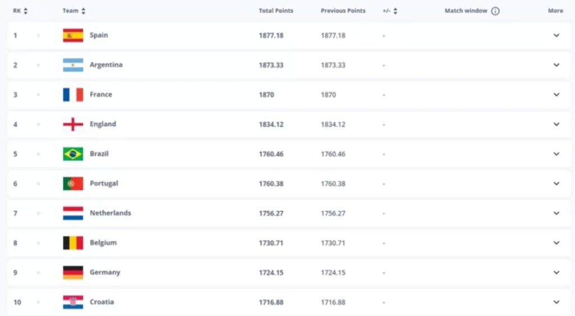Sort by Team column arrows
This screenshot has width=575, height=316.
point(84,11)
